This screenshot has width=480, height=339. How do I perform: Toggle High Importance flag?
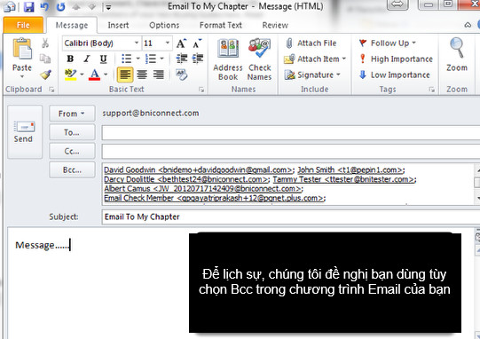pos(396,59)
